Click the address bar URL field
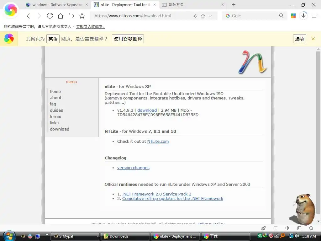Viewport: 321px width, 241px height. (x=141, y=16)
